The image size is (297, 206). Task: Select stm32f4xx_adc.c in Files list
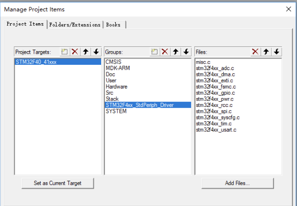pyautogui.click(x=238, y=68)
